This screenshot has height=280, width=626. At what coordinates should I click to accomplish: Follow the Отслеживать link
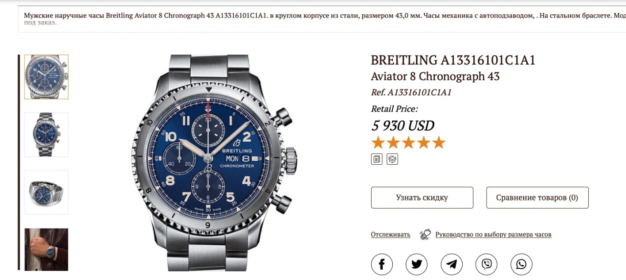(390, 235)
